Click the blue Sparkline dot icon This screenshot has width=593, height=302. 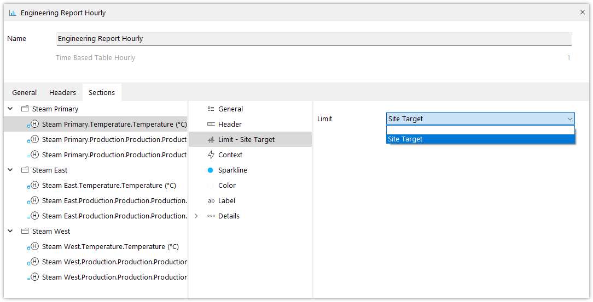coord(211,170)
